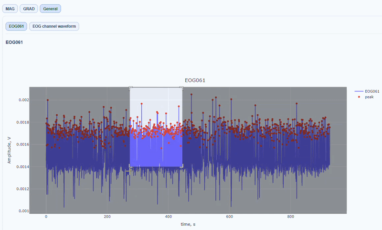382x230 pixels.
Task: Click the 800 tick on time axis
Action: pyautogui.click(x=290, y=217)
